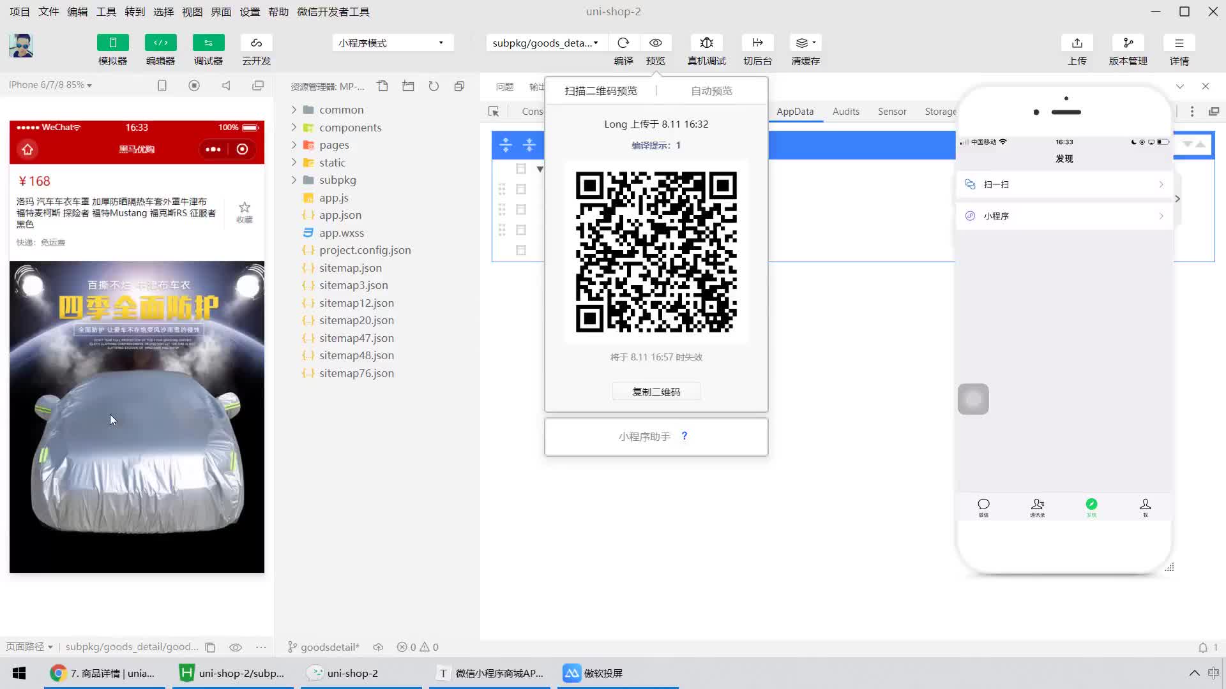Toggle page path preview eye in status bar
The image size is (1226, 689).
[235, 647]
